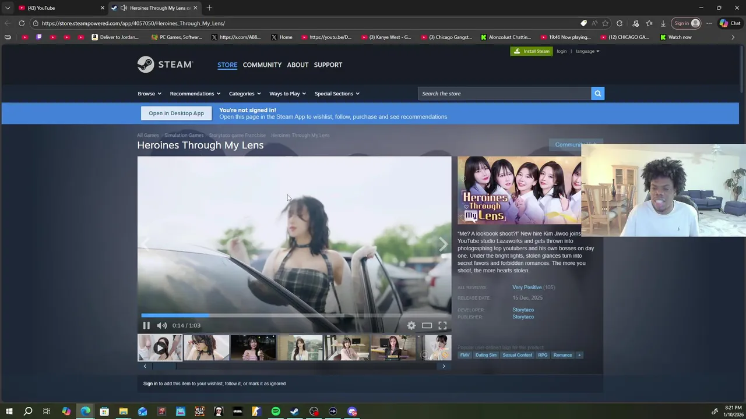746x419 pixels.
Task: Seek within the trailer progress bar
Action: (x=294, y=315)
